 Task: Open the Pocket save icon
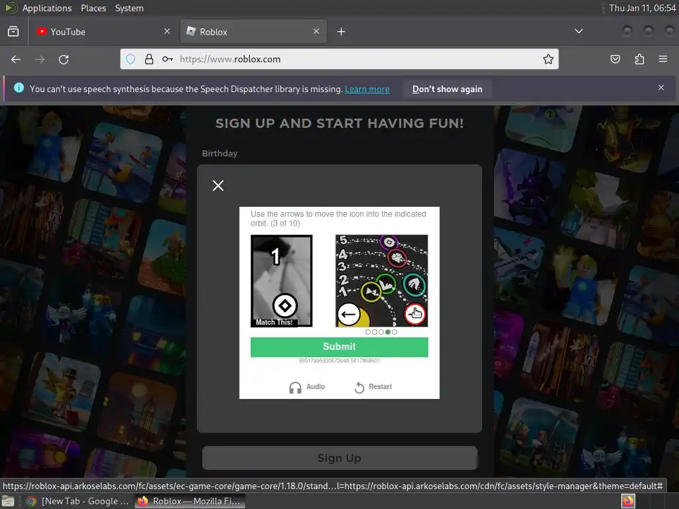(x=615, y=59)
